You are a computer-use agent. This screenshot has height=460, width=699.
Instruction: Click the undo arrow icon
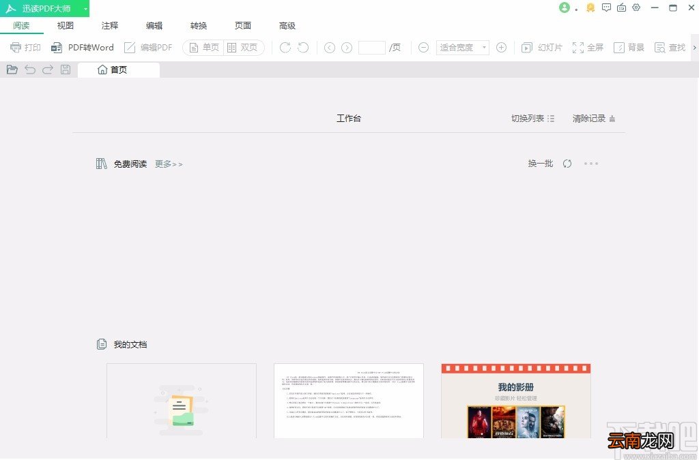[30, 70]
